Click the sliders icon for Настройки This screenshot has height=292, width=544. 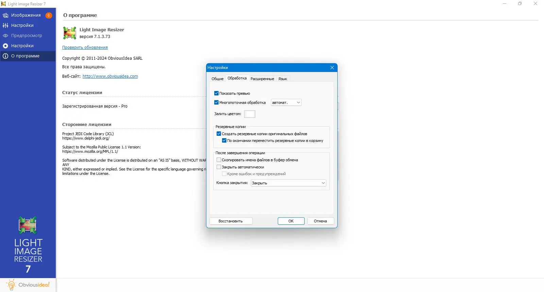(x=5, y=25)
